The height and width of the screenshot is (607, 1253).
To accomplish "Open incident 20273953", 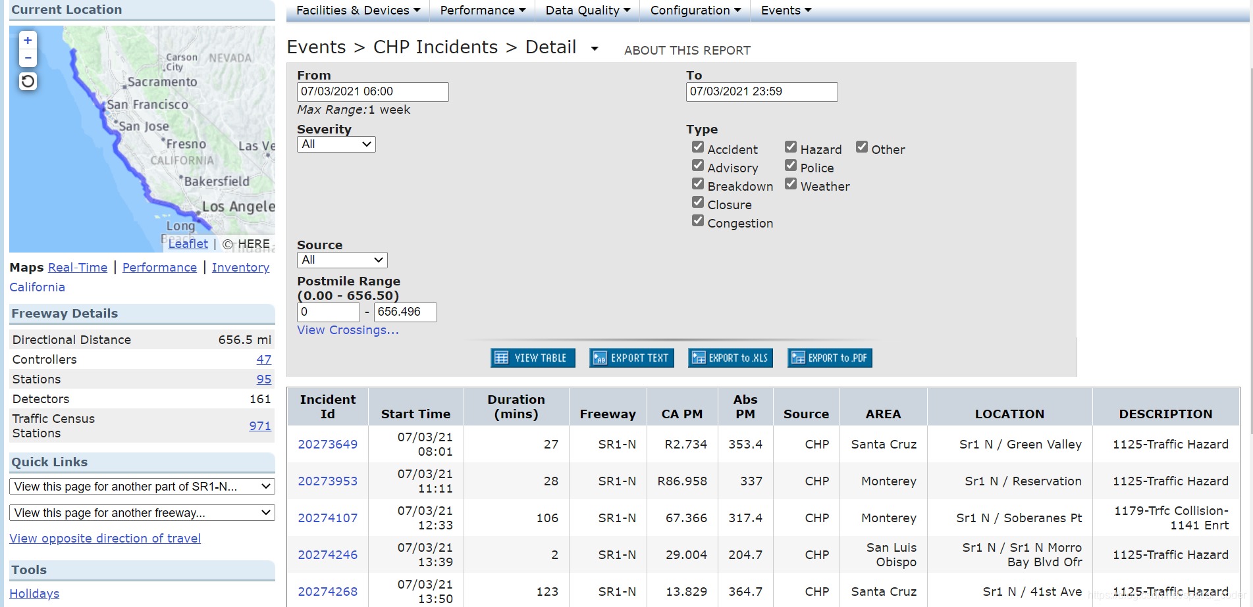I will pyautogui.click(x=327, y=481).
